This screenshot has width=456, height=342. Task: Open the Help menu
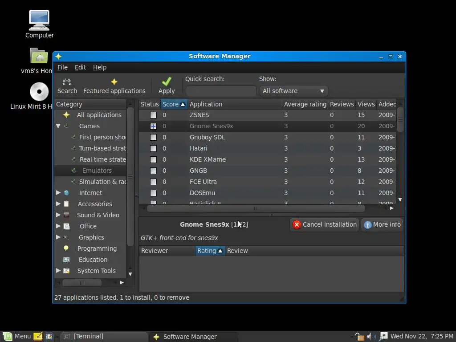[100, 68]
